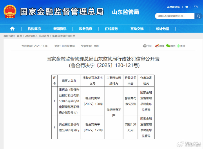Screen dimensions: 203x149
Task: Click the 罚款130万元 cell
Action: click(130, 127)
